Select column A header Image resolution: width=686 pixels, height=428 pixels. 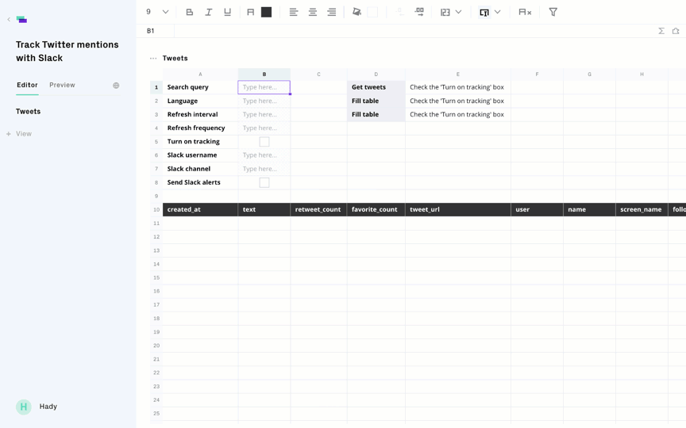click(x=200, y=75)
